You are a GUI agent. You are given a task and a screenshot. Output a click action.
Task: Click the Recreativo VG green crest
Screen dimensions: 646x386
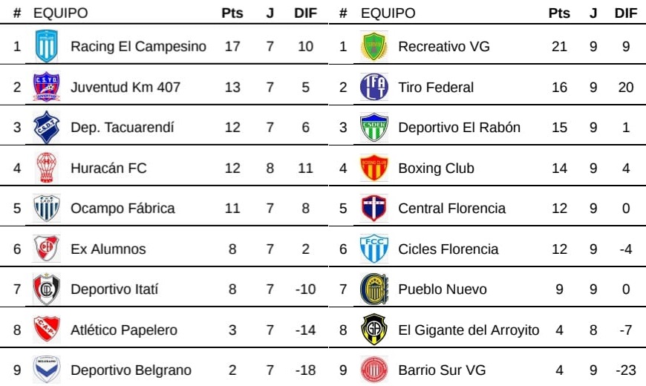[x=373, y=46]
